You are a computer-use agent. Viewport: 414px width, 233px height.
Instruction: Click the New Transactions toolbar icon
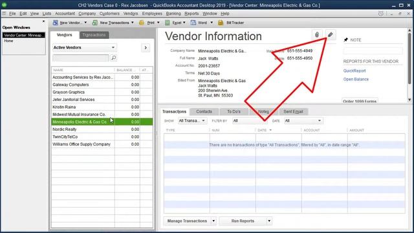coord(95,23)
